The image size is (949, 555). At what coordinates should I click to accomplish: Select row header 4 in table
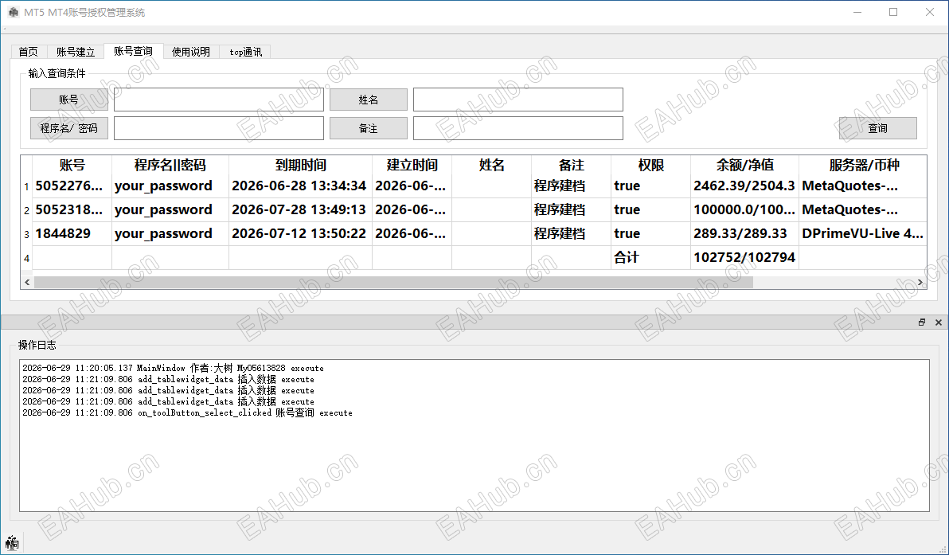tap(26, 258)
